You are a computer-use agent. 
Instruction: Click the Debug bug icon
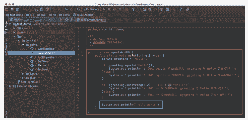(x=109, y=9)
